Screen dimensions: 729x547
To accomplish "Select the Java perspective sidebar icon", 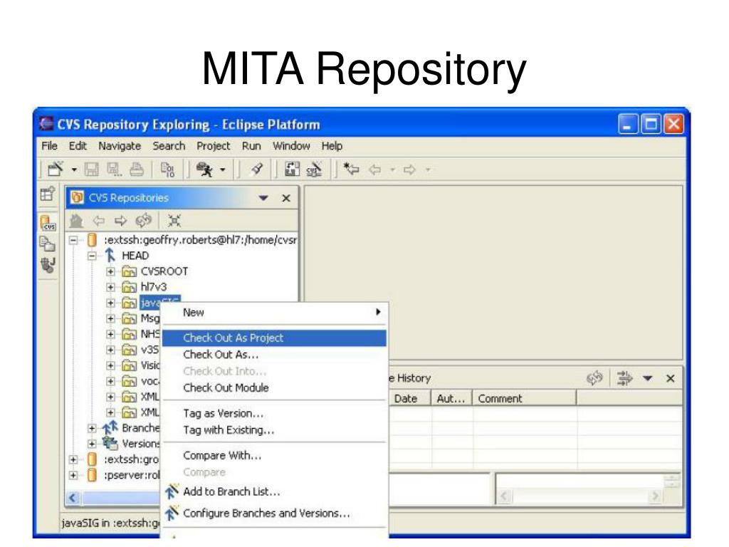I will (48, 265).
